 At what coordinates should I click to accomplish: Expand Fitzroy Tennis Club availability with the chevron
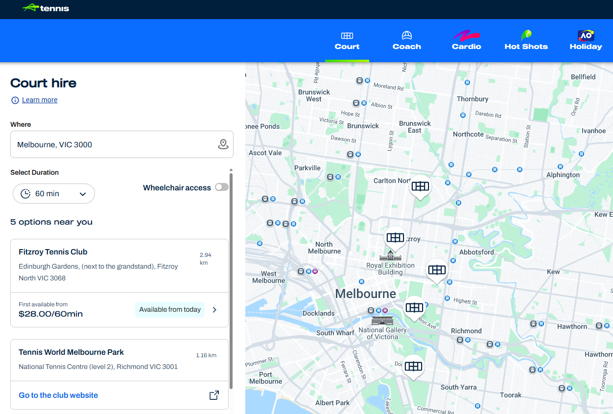point(214,310)
